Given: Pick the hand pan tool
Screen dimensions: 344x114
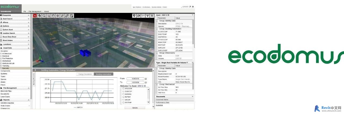Looking at the screenshot, I should point(53,16).
